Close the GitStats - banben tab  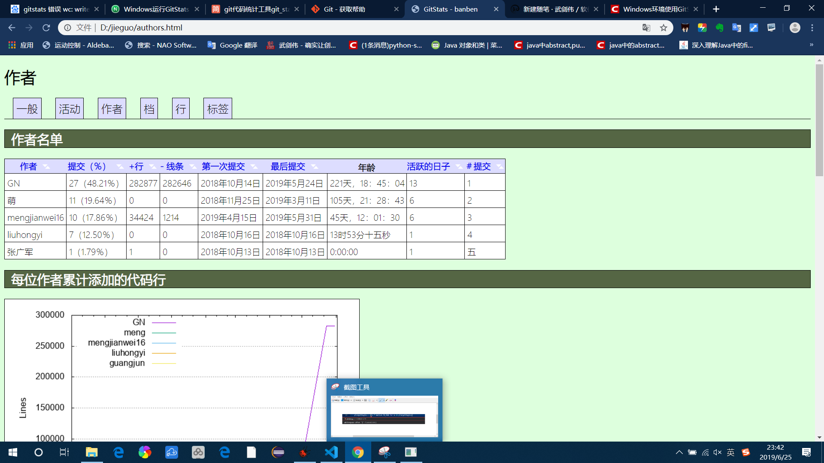496,9
